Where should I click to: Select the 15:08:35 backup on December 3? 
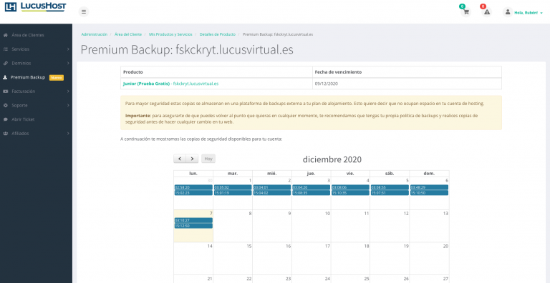point(312,193)
